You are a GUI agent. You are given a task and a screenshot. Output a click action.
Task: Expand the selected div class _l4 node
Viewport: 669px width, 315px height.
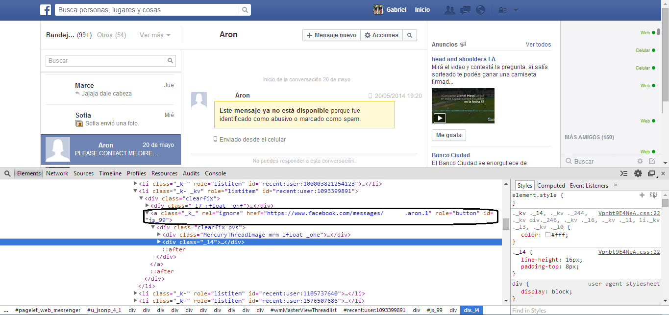click(158, 242)
